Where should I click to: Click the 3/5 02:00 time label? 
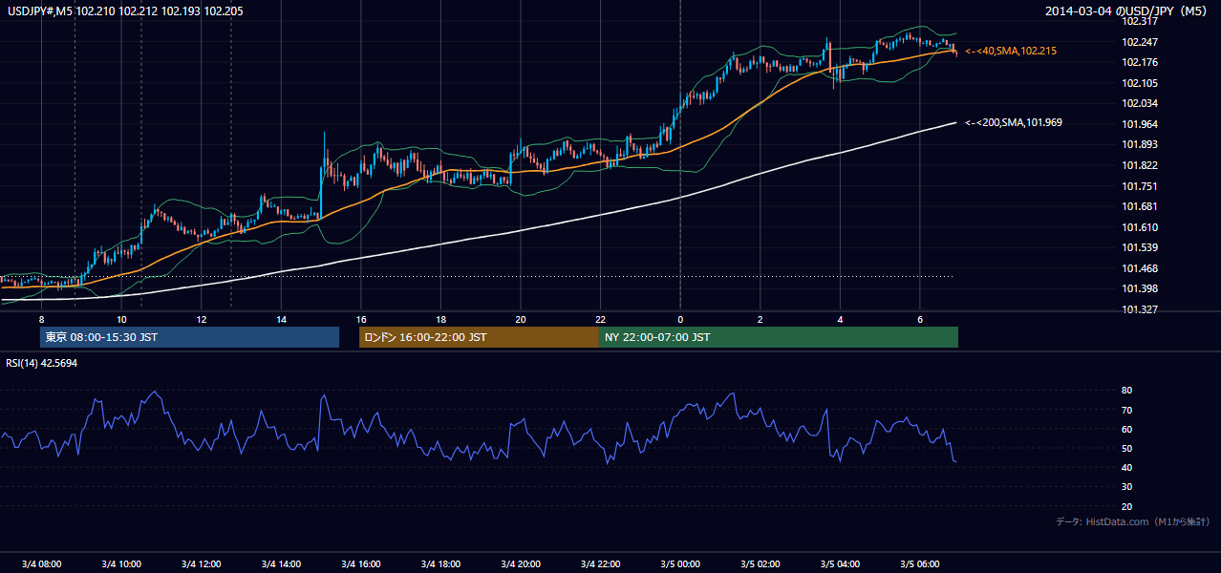[x=760, y=563]
